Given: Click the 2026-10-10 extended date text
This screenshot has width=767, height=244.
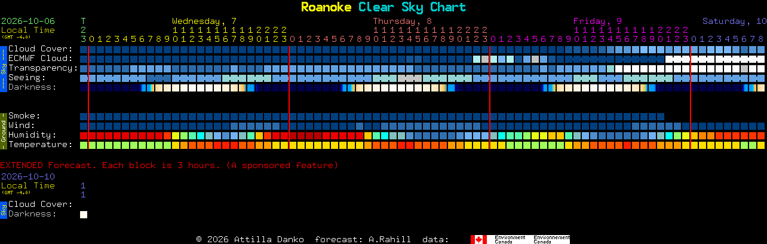Looking at the screenshot, I should coord(28,176).
